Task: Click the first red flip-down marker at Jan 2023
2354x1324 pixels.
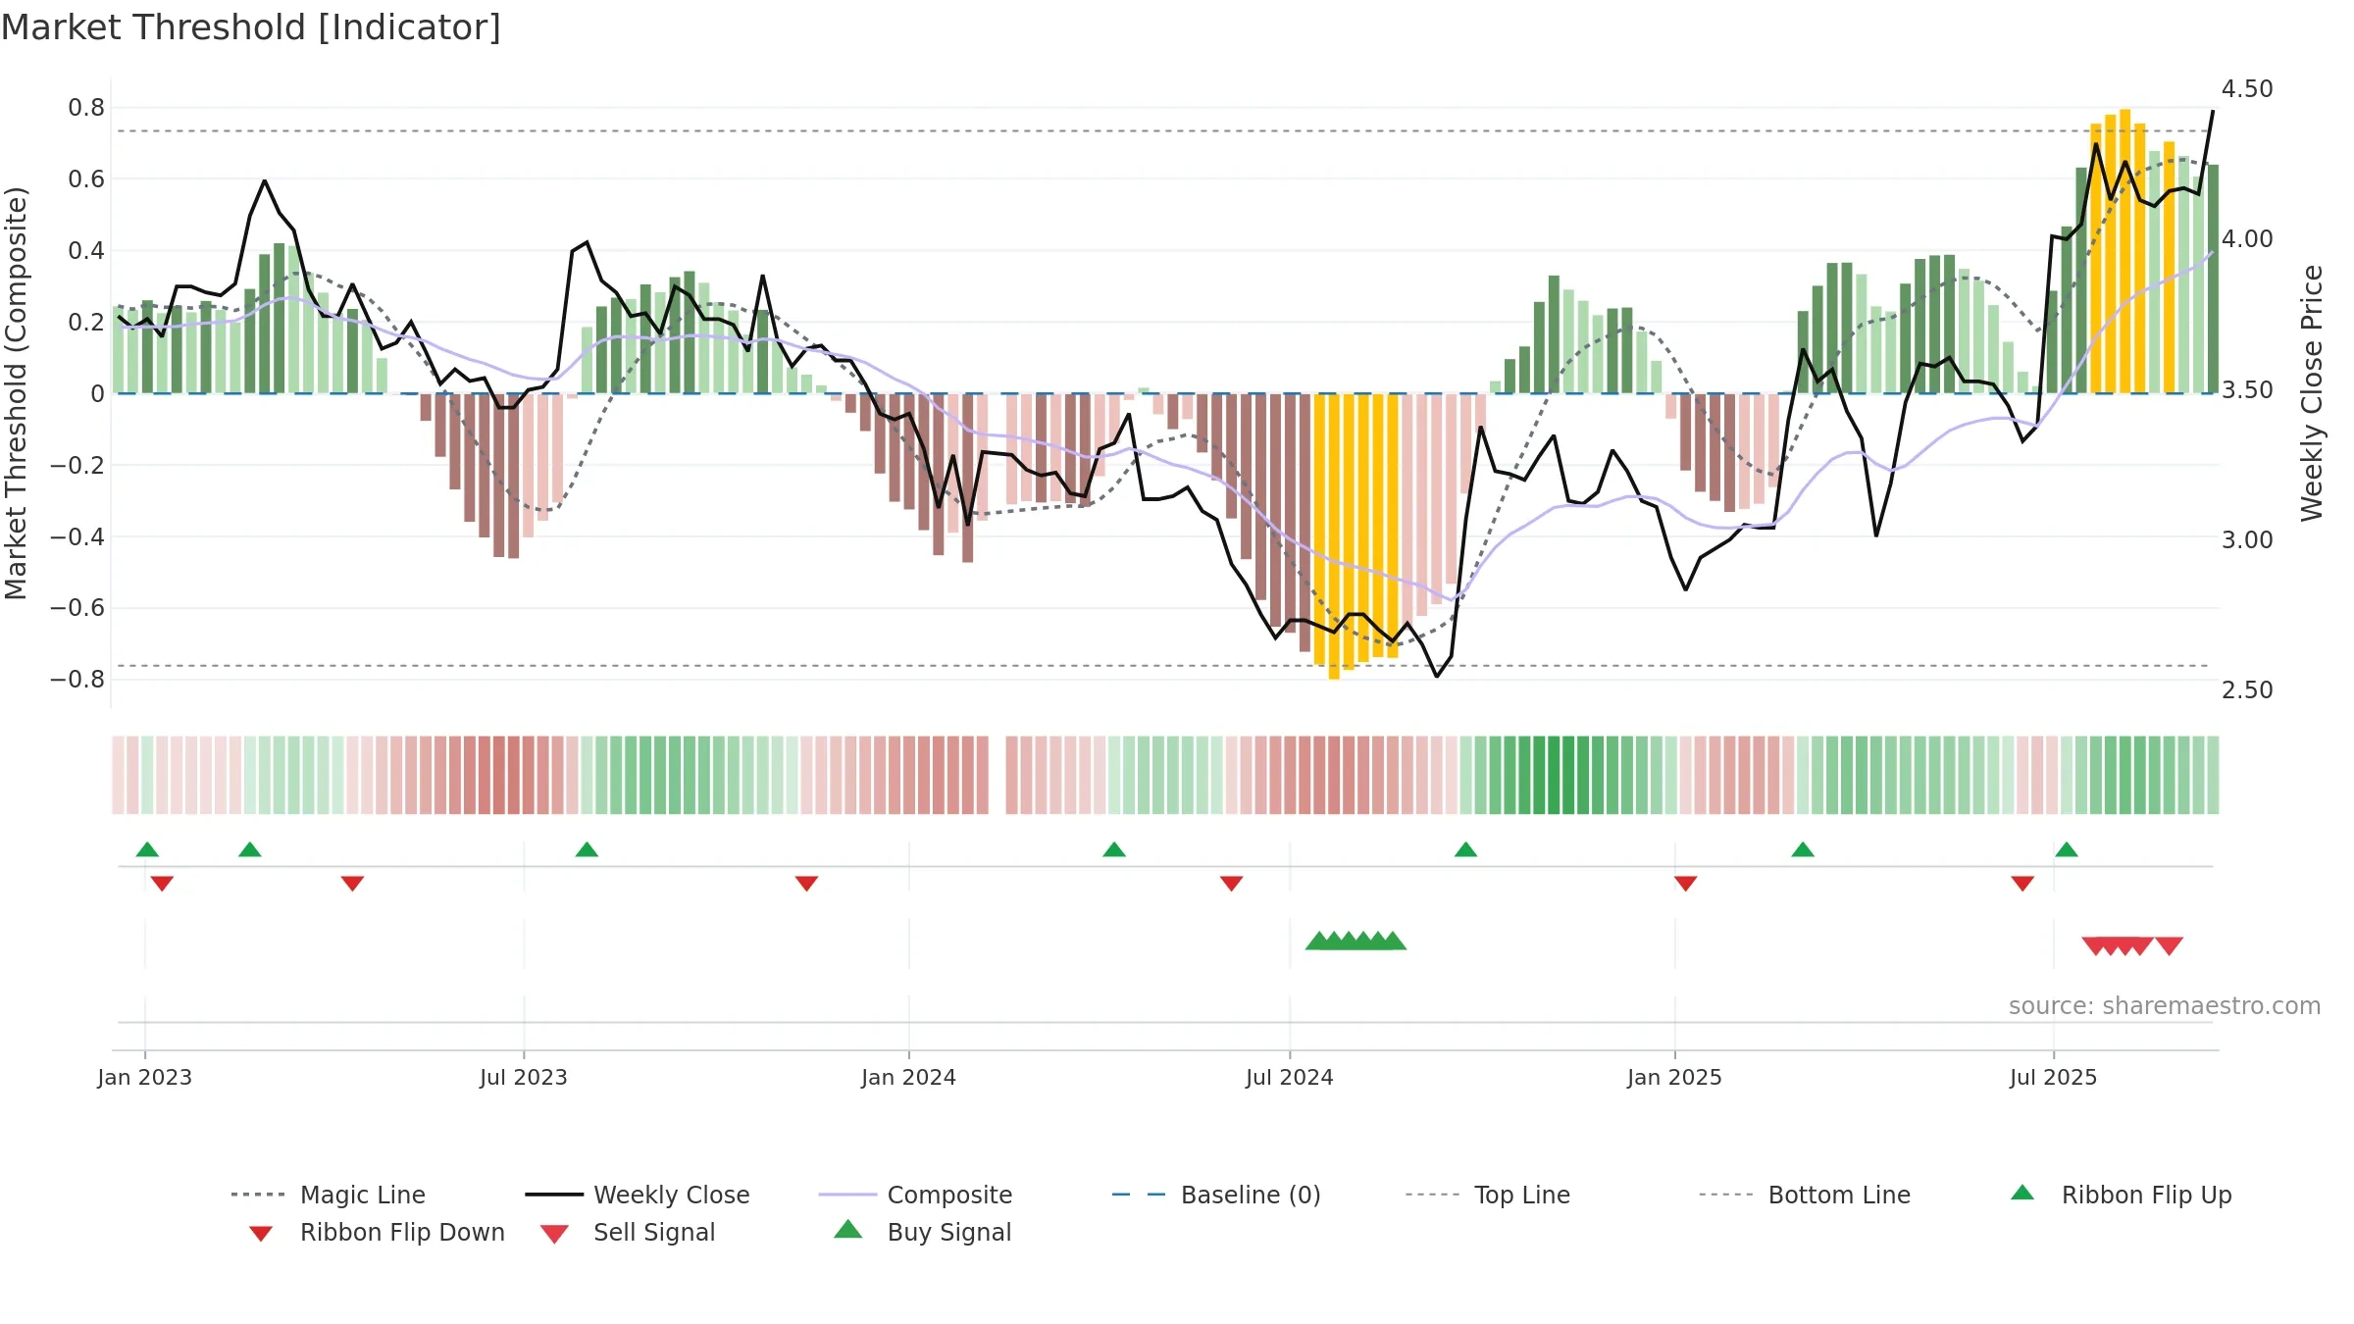Action: 162,884
